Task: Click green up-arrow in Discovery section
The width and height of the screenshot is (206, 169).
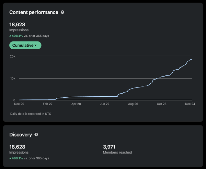Action: (x=10, y=158)
